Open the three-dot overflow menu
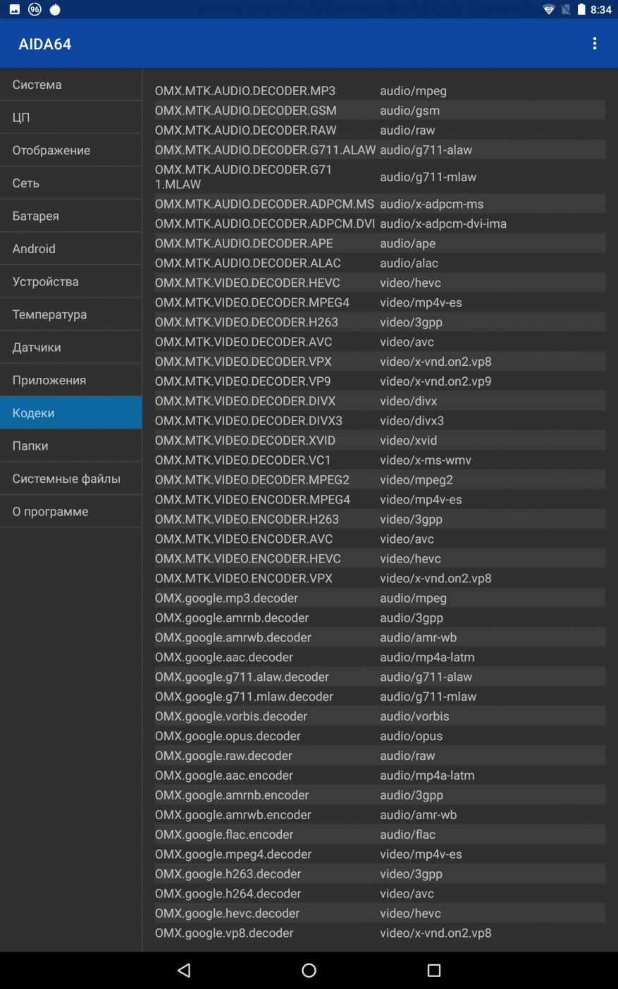The width and height of the screenshot is (618, 989). (x=595, y=44)
